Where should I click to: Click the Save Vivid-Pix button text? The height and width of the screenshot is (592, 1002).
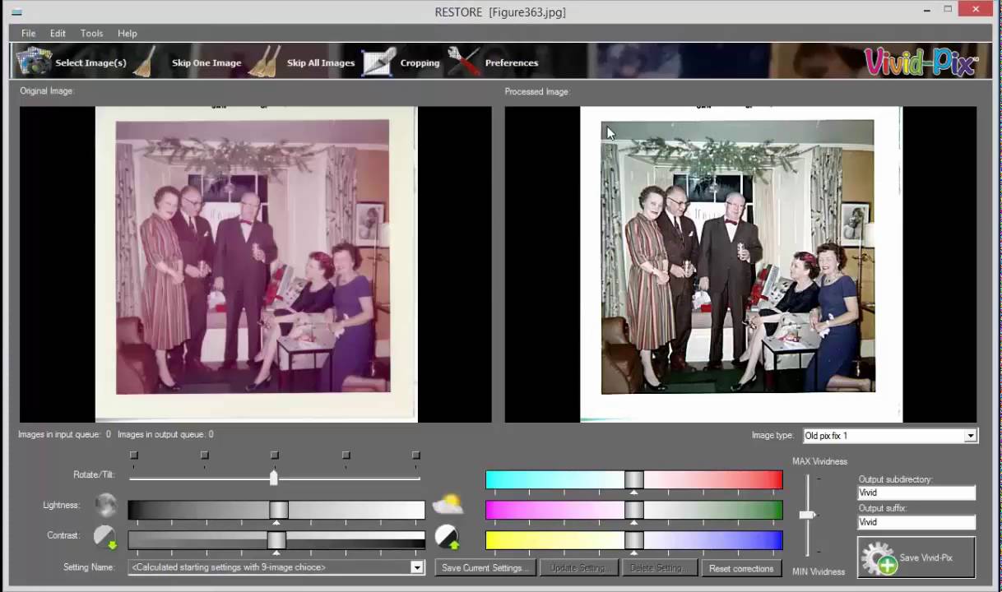point(925,557)
